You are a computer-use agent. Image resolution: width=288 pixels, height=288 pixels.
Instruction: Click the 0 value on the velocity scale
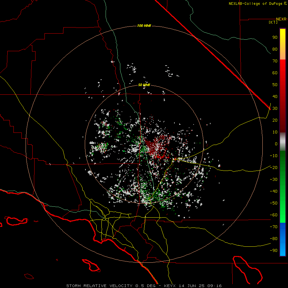tap(276, 144)
